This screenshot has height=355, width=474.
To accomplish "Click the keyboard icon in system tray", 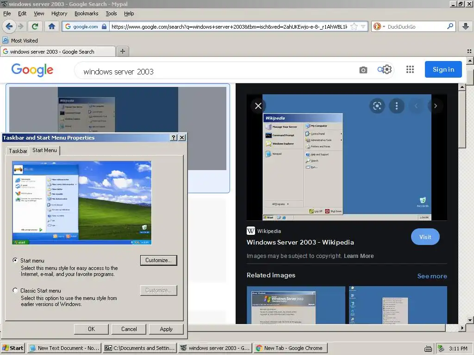I will [428, 349].
